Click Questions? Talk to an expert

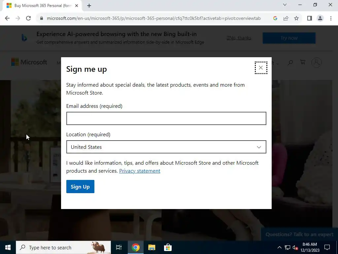point(299,234)
